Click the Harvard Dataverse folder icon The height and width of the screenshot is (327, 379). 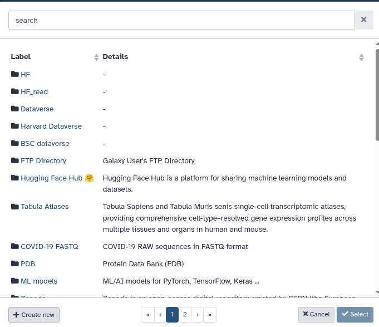tap(14, 126)
